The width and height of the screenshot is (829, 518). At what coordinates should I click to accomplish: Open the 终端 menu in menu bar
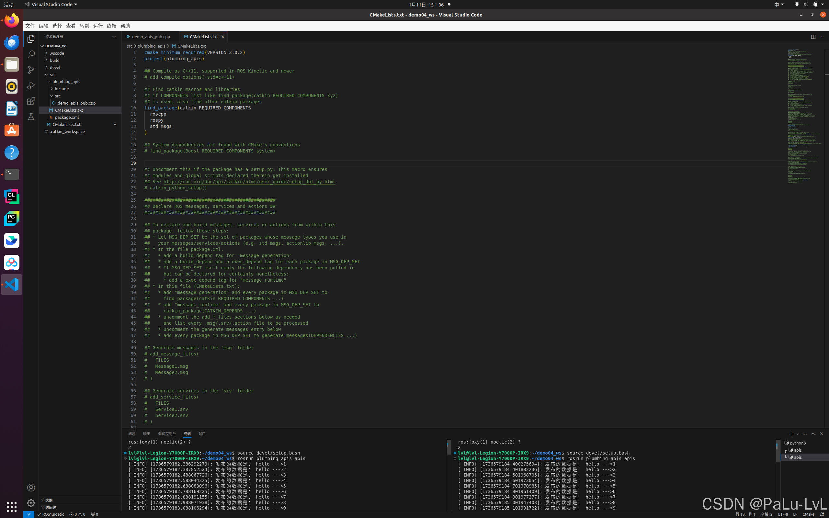[x=111, y=26]
